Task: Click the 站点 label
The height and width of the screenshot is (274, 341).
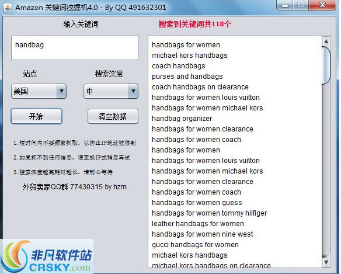Action: click(x=30, y=74)
